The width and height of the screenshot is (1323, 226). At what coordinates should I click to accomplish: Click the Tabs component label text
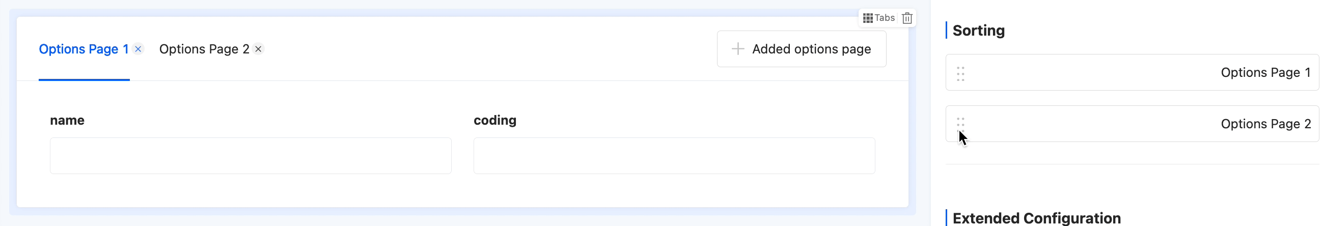click(885, 18)
